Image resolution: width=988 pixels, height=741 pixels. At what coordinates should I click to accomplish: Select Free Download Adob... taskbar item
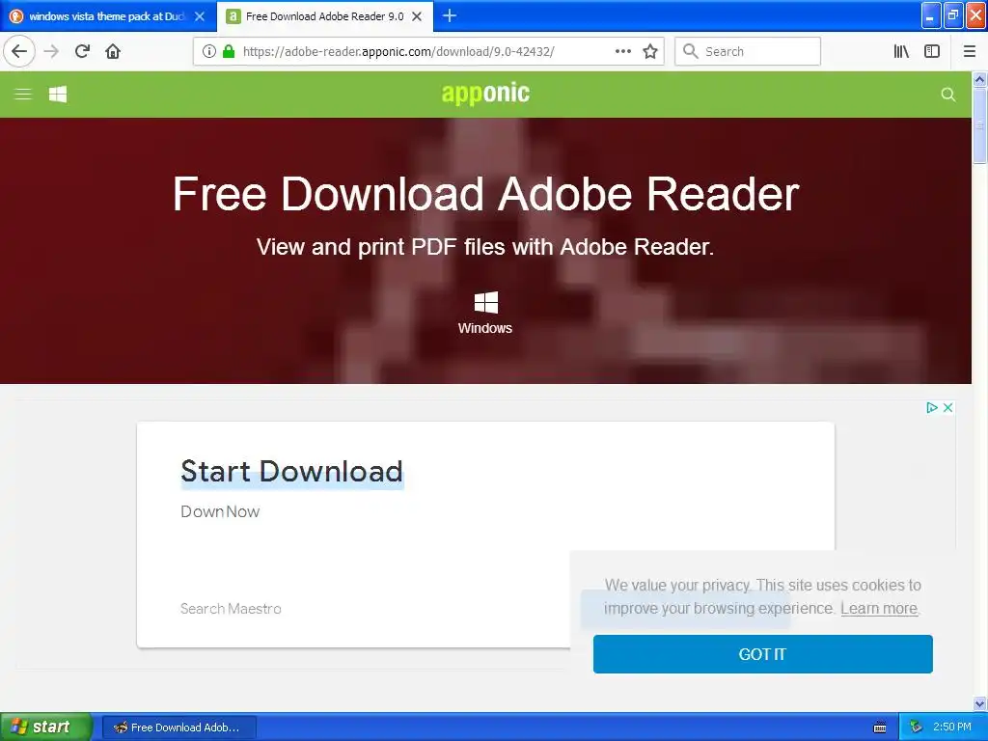coord(178,727)
